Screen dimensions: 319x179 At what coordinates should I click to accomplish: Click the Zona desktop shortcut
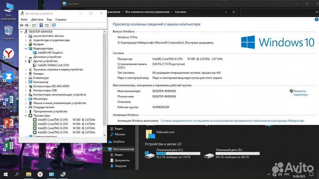[8, 78]
